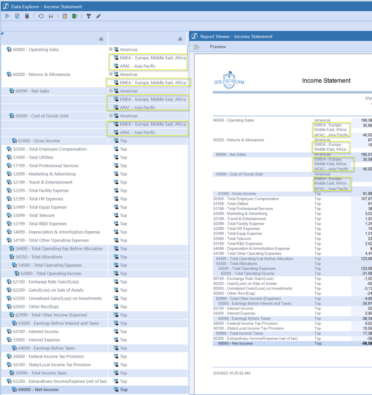Viewport: 372px width, 395px height.
Task: Collapse Americas under 60000 - Operating Sales
Action: pos(111,49)
